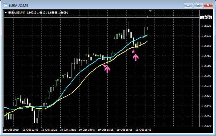Click the 1.65510 price axis label
The width and height of the screenshot is (216, 136).
206,86
